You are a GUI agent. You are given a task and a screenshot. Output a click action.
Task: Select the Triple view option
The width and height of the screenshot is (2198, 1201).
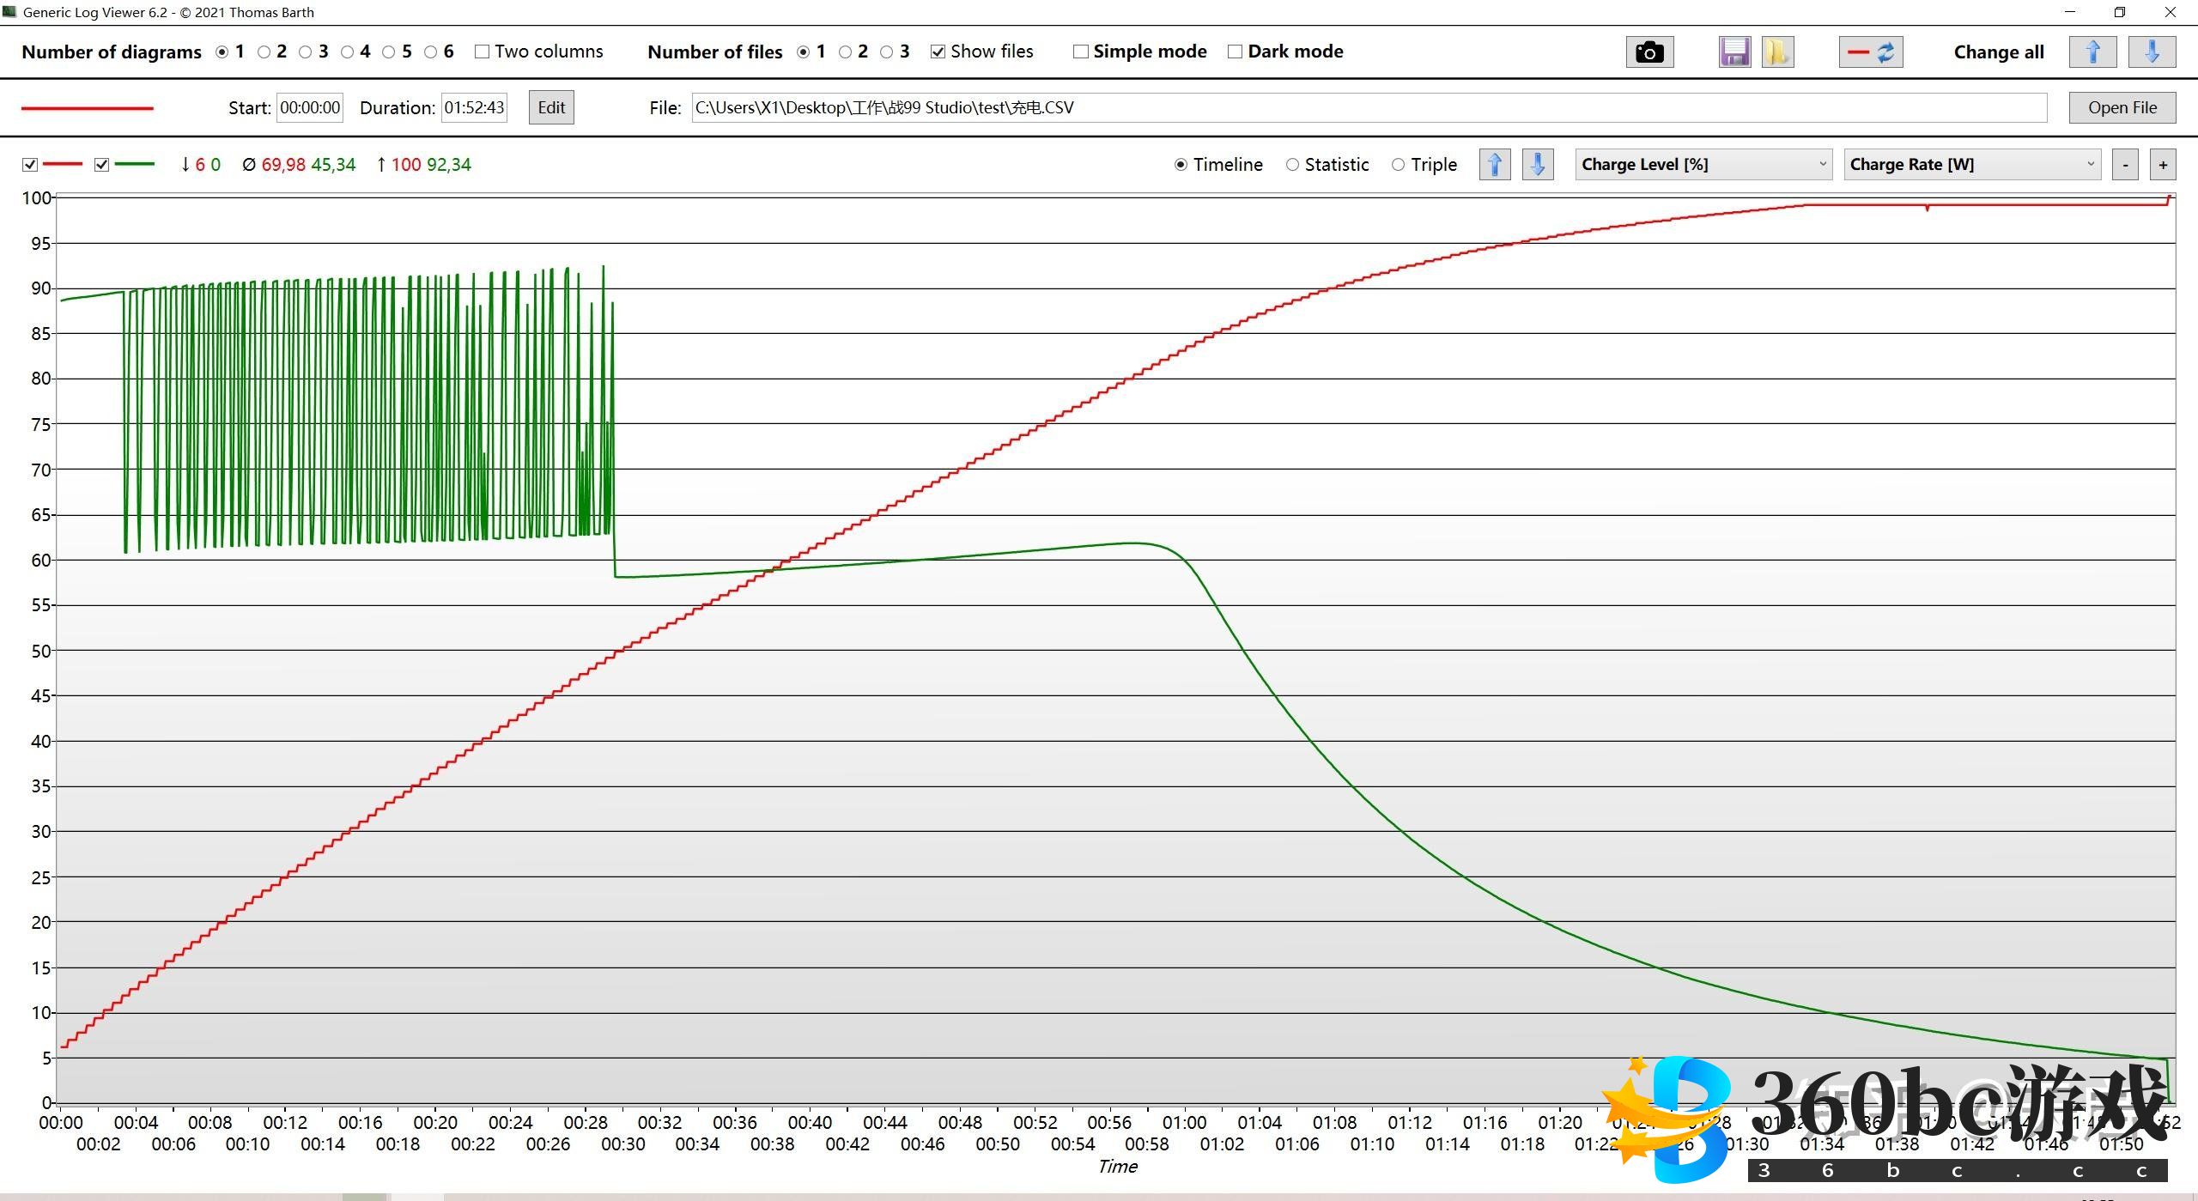click(x=1399, y=165)
